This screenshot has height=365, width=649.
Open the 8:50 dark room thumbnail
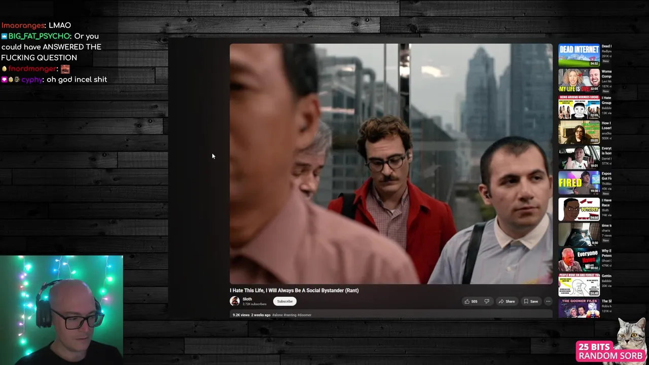tap(579, 234)
